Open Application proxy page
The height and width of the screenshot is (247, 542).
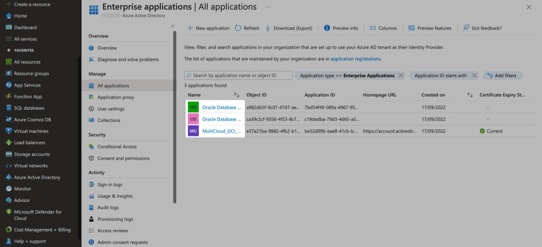pyautogui.click(x=116, y=97)
